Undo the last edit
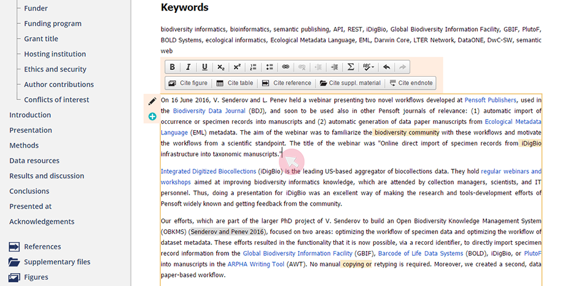 (x=386, y=67)
